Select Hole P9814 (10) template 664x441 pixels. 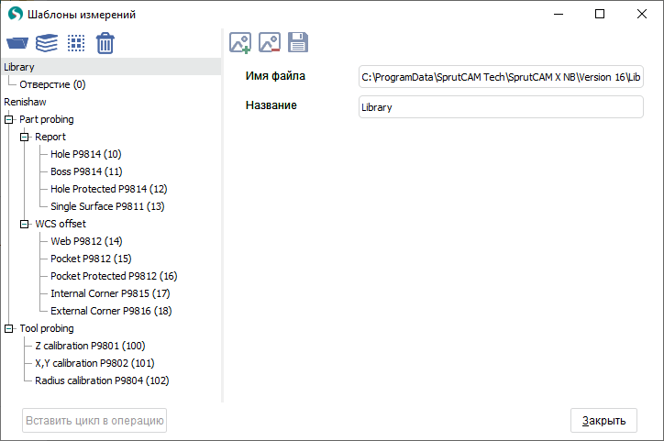(85, 154)
